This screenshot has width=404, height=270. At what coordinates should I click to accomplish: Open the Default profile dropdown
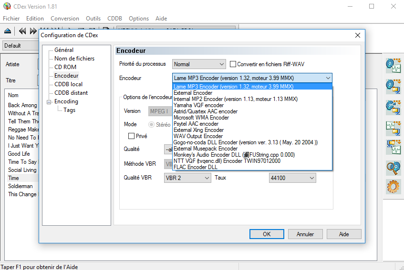(x=21, y=46)
